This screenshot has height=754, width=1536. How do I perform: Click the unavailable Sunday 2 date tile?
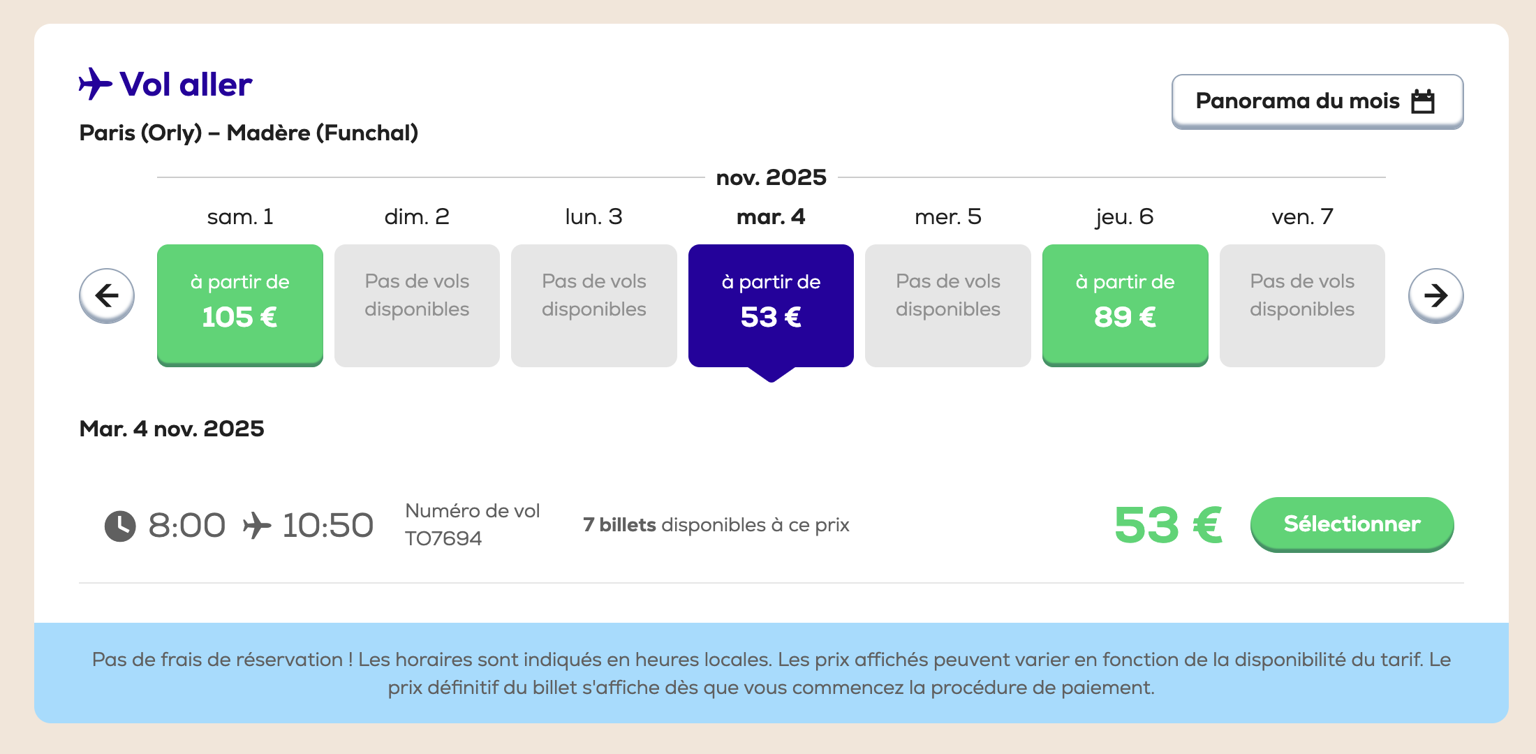coord(417,304)
